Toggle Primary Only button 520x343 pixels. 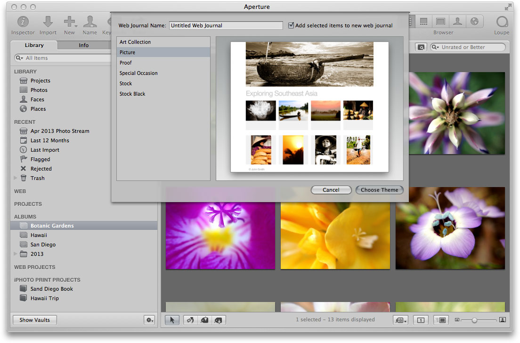pyautogui.click(x=421, y=320)
